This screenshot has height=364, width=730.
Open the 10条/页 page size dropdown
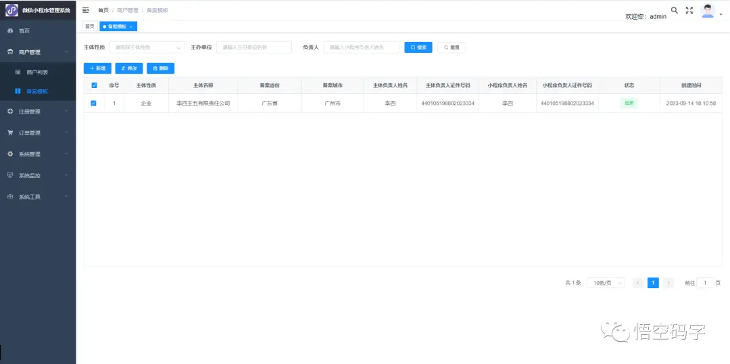point(606,283)
